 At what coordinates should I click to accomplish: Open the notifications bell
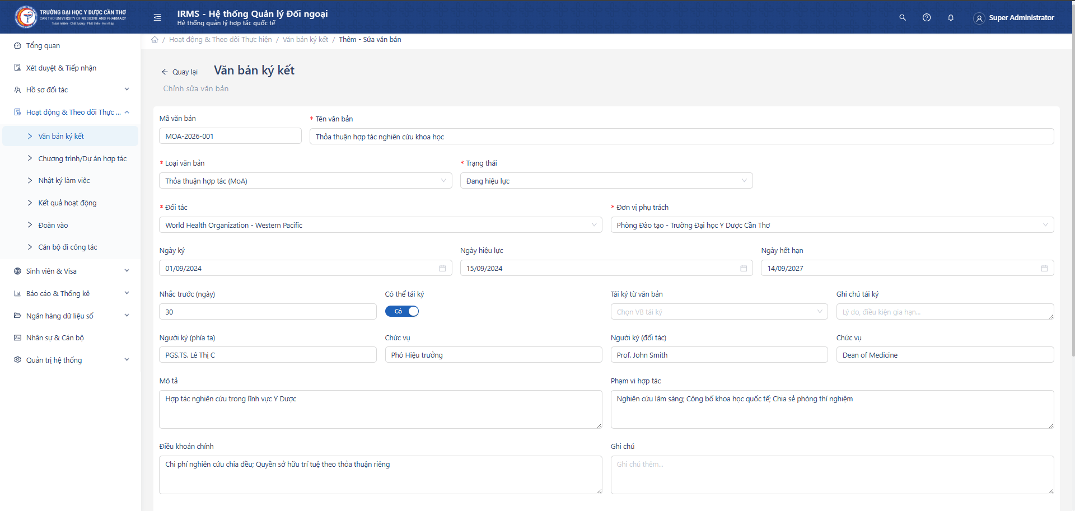coord(950,18)
